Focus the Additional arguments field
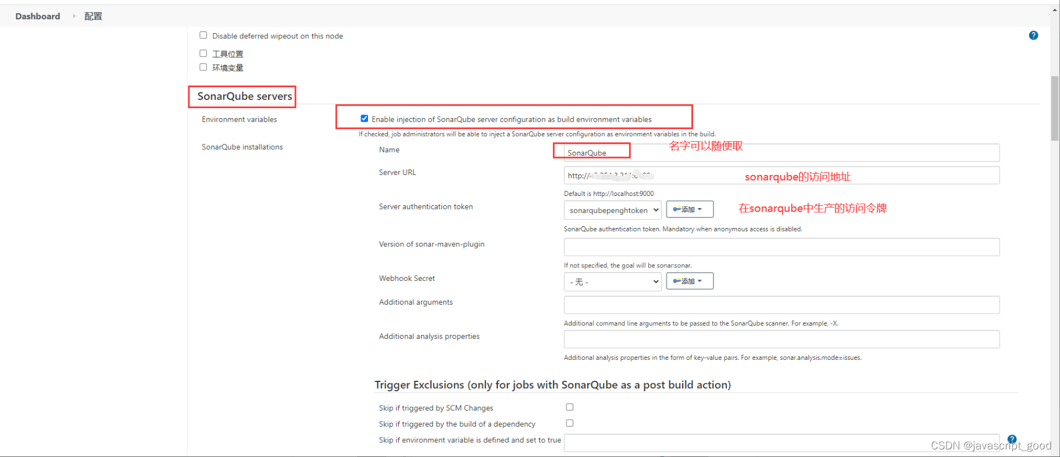The height and width of the screenshot is (457, 1060). click(781, 305)
